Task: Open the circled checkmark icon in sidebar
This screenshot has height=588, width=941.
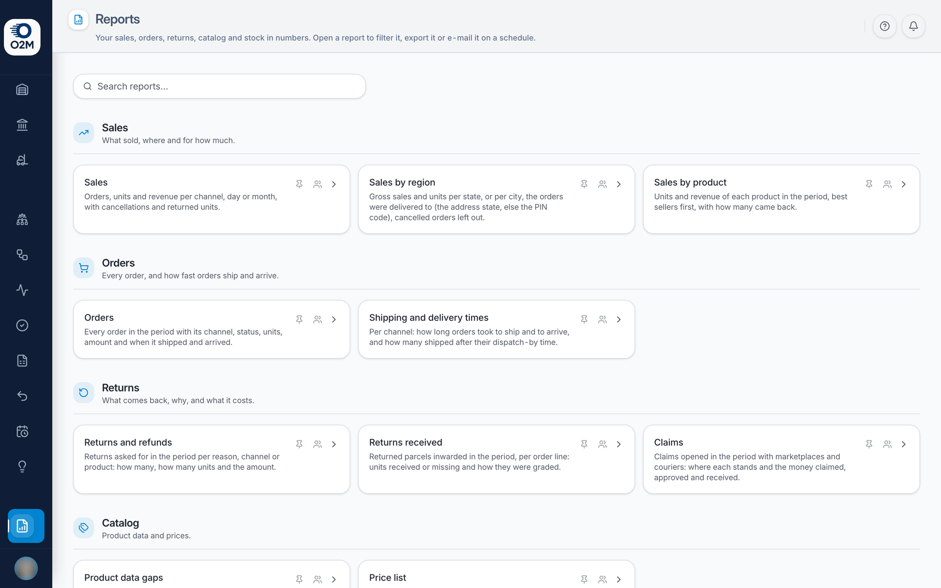Action: coord(22,325)
